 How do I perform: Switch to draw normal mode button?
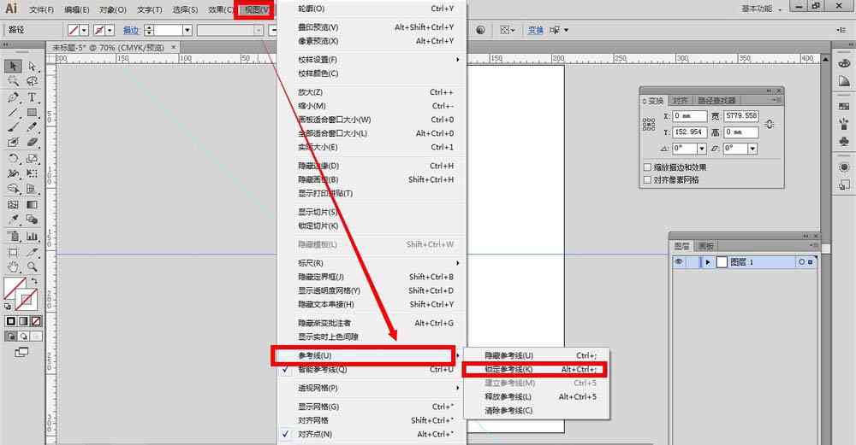10,337
